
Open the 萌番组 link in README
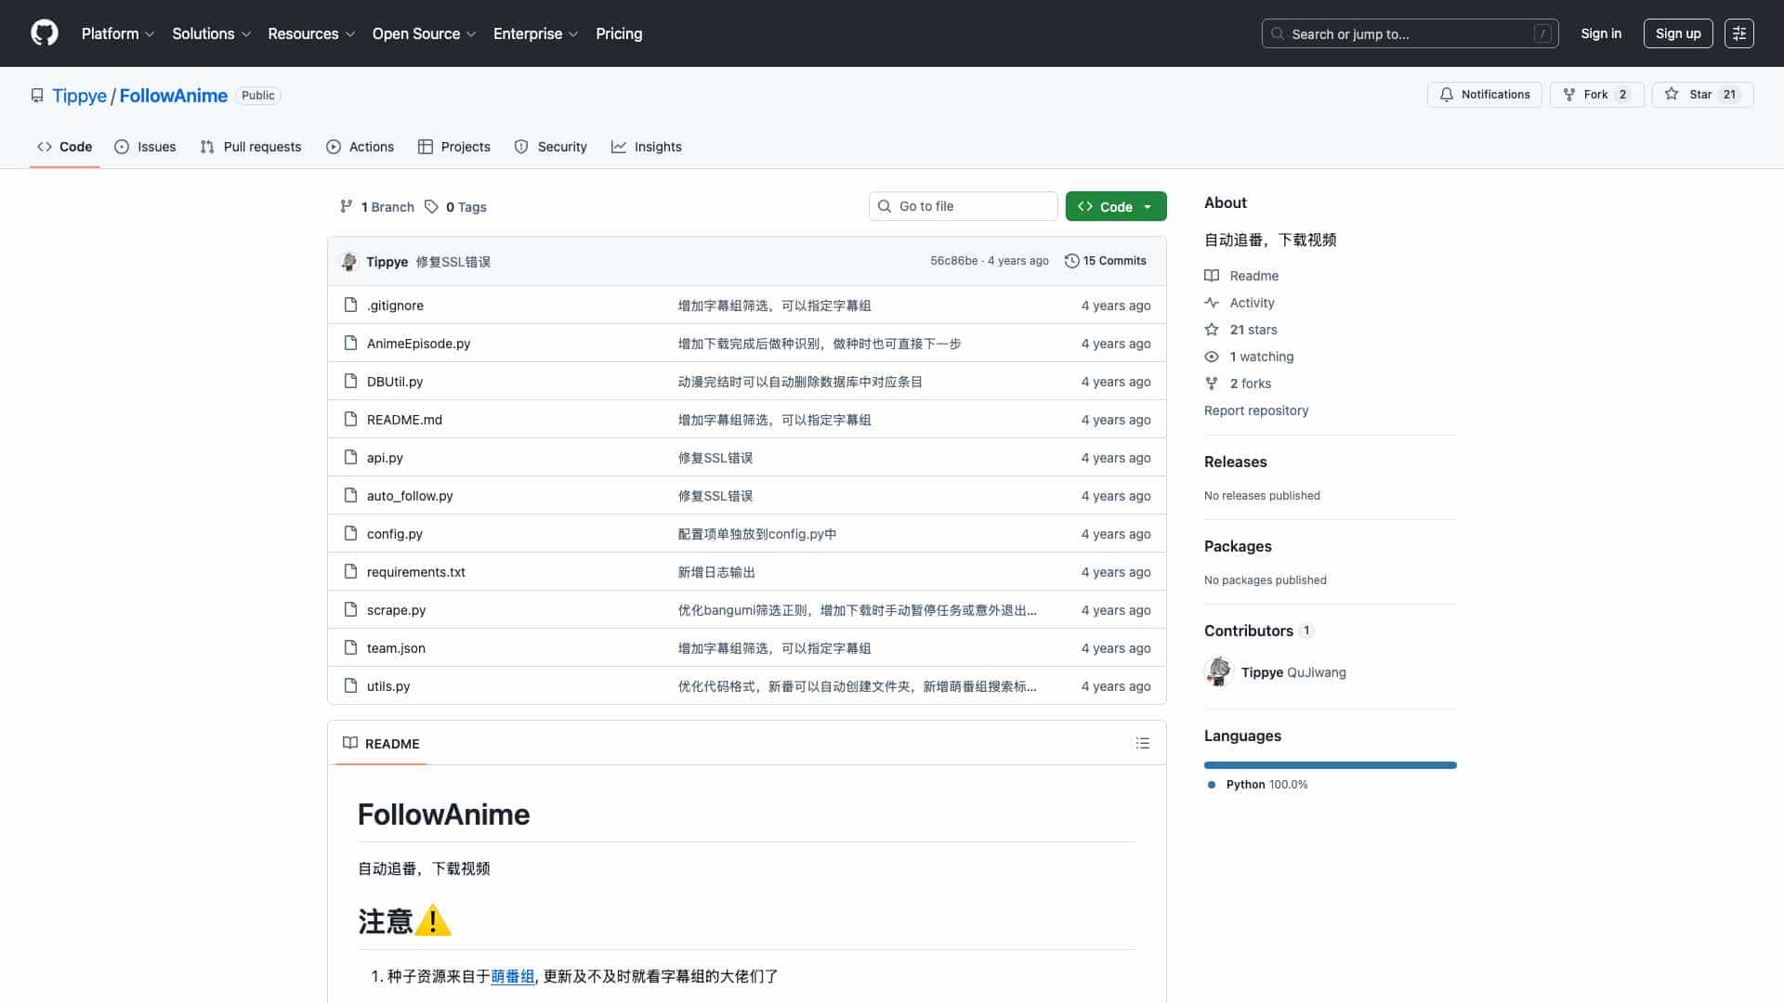pos(513,976)
